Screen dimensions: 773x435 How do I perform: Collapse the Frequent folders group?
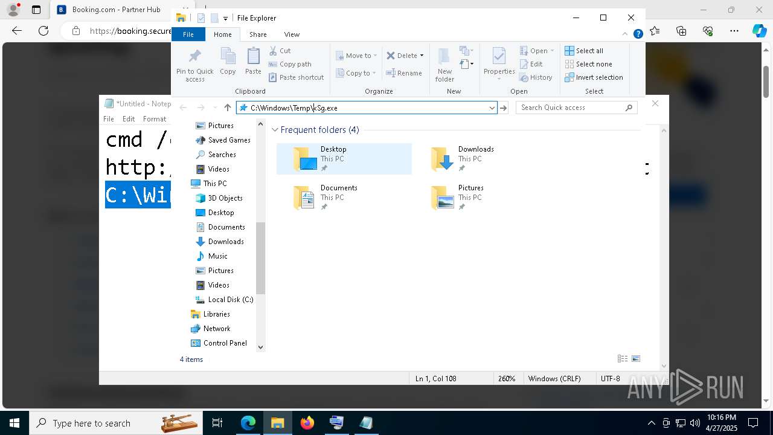click(x=275, y=130)
